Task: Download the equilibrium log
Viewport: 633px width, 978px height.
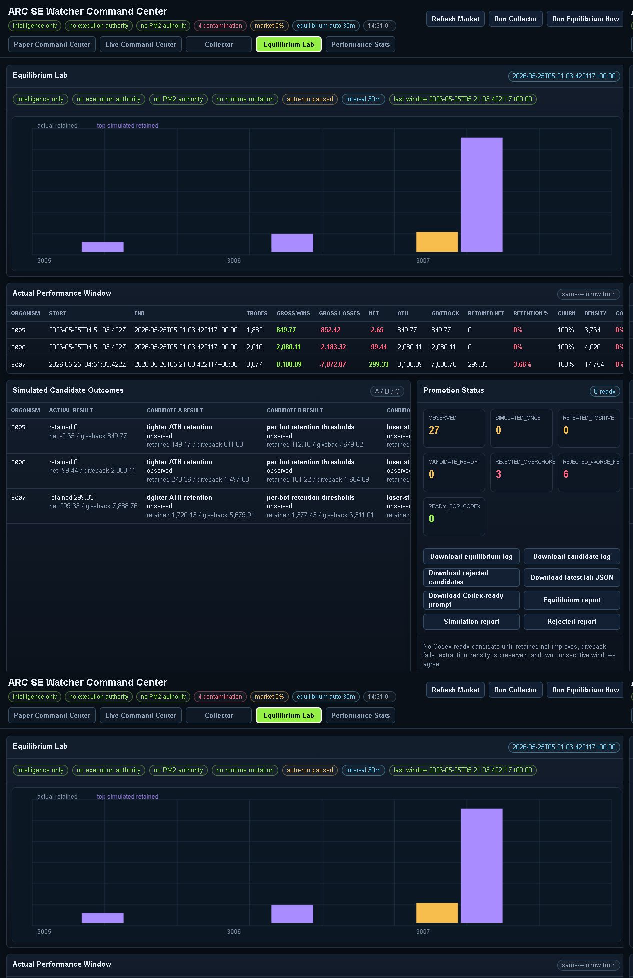Action: click(x=471, y=556)
